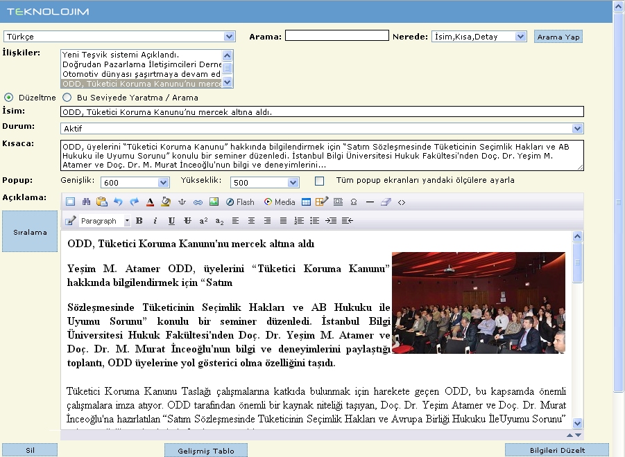Click the editor content scroll-up arrow
The height and width of the screenshot is (457, 625).
coord(577,237)
